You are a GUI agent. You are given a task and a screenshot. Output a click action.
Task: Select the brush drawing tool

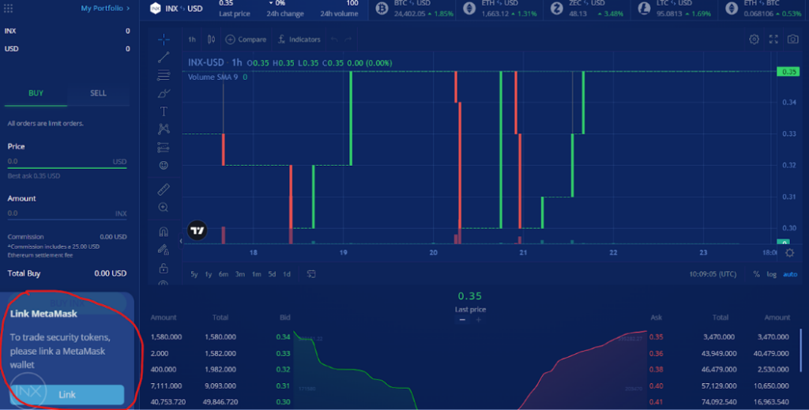tap(164, 93)
